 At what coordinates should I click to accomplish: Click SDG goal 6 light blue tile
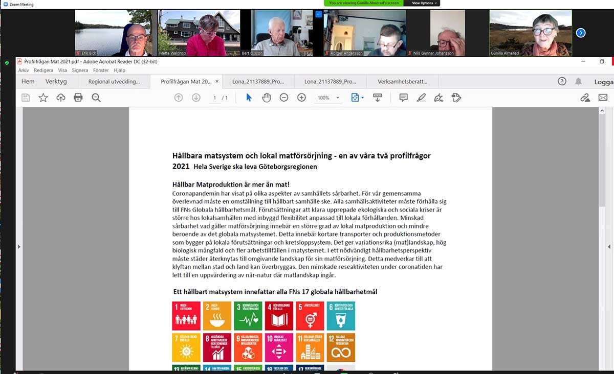tap(341, 316)
